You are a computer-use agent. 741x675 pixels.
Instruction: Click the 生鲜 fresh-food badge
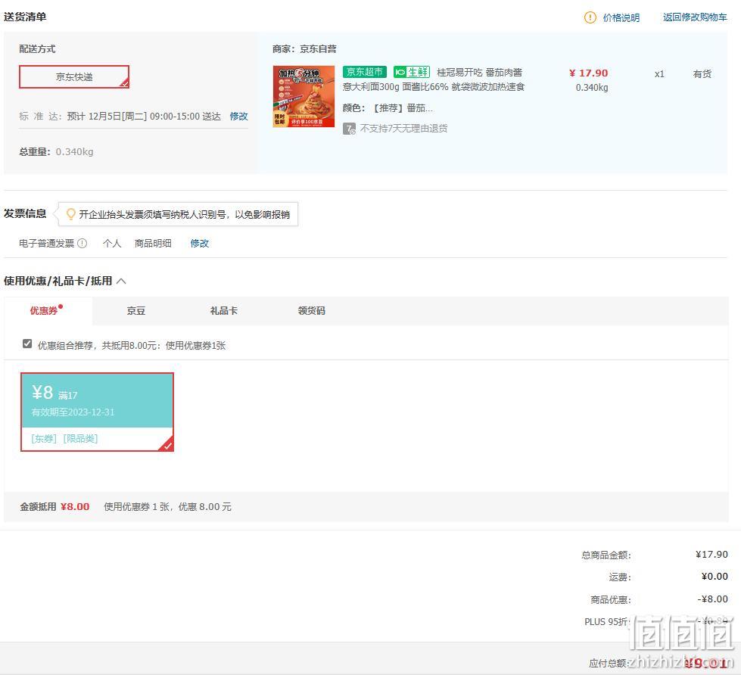pyautogui.click(x=411, y=72)
